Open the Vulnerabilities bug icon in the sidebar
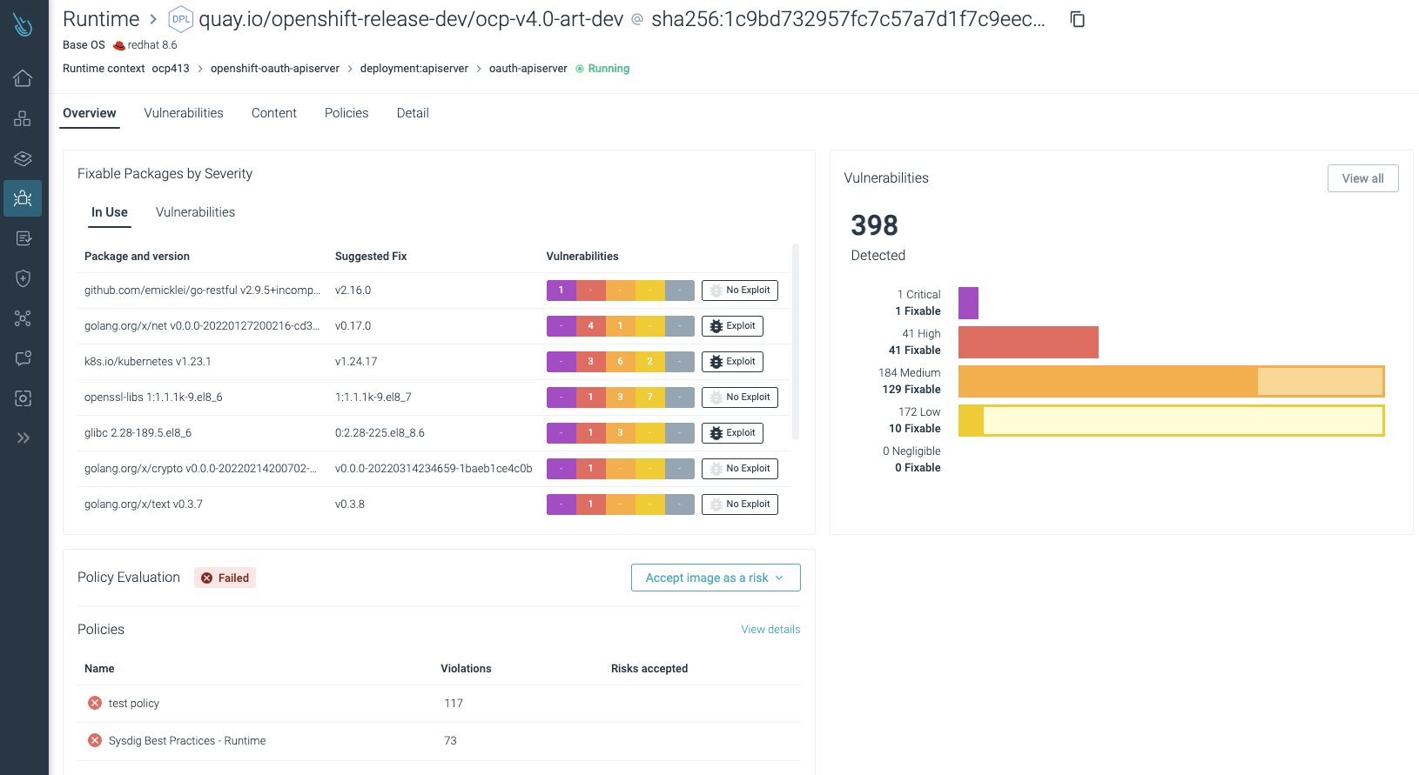 (23, 198)
